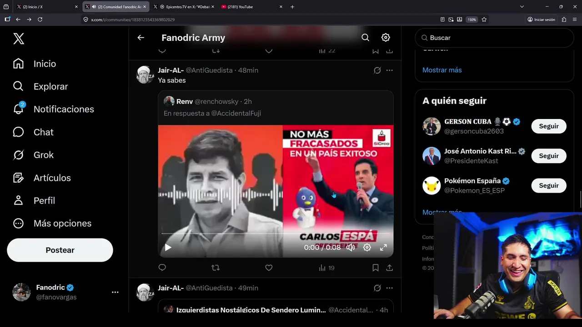Seek on the video progress bar
The height and width of the screenshot is (327, 582).
coord(276,233)
